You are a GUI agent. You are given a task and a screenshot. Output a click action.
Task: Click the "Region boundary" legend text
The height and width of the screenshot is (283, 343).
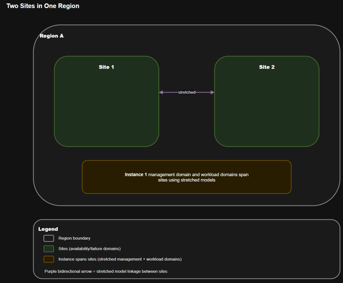click(x=74, y=238)
